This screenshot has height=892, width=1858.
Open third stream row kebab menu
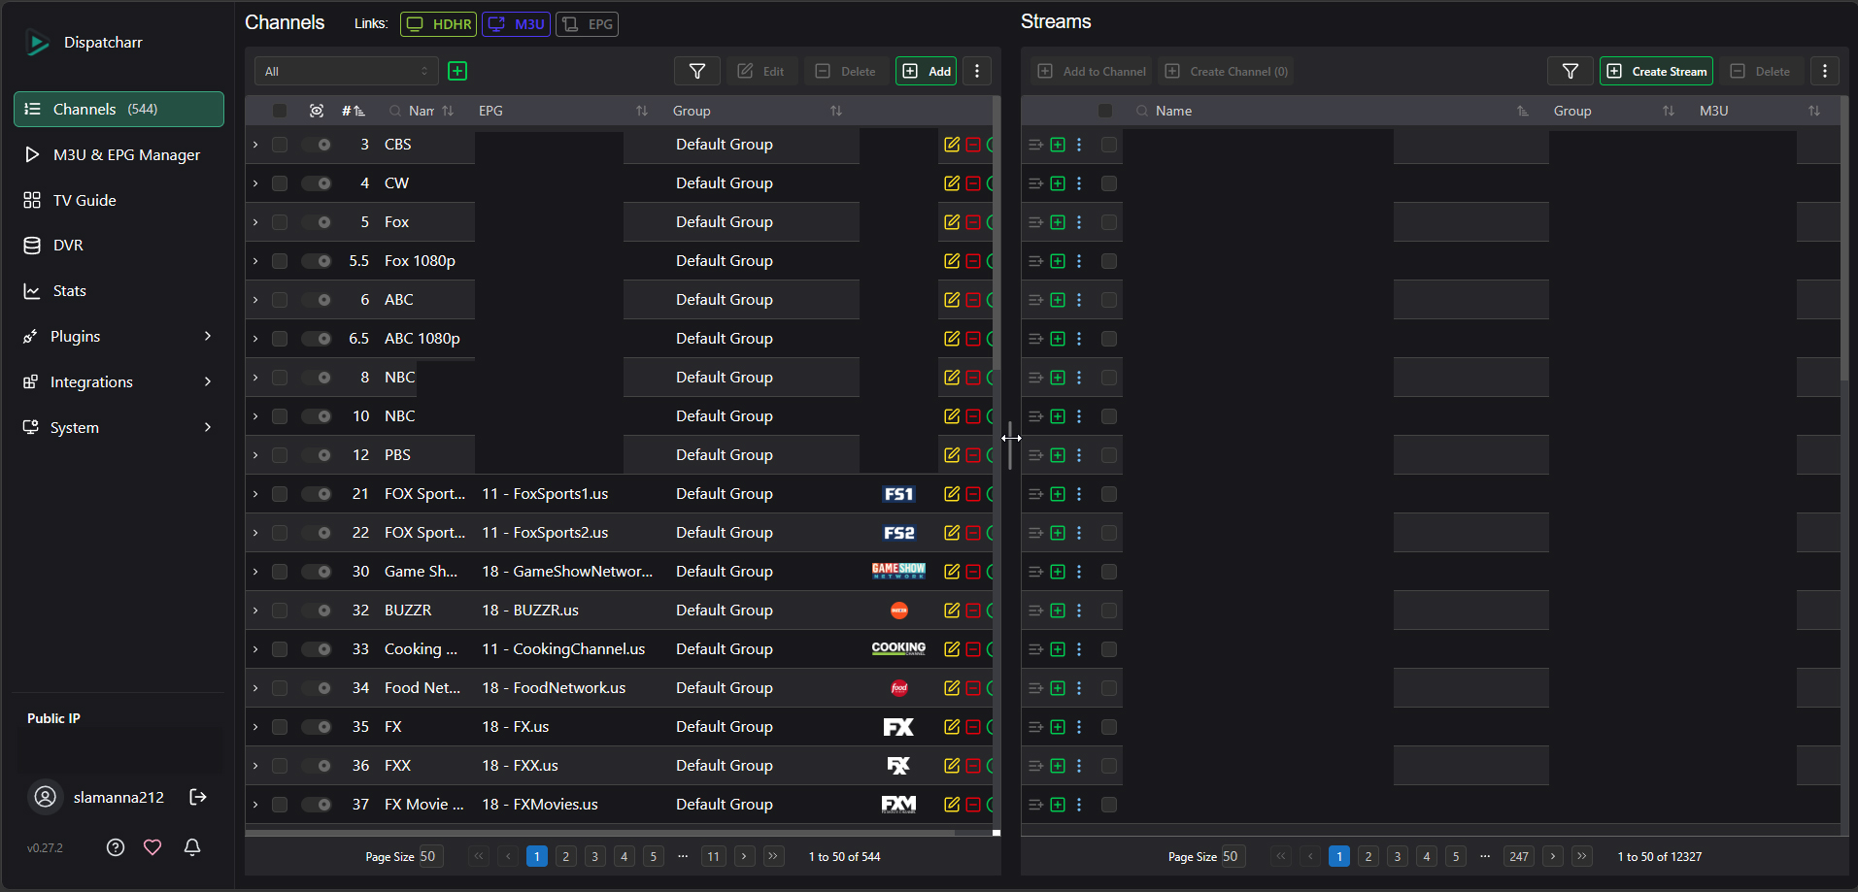point(1079,222)
